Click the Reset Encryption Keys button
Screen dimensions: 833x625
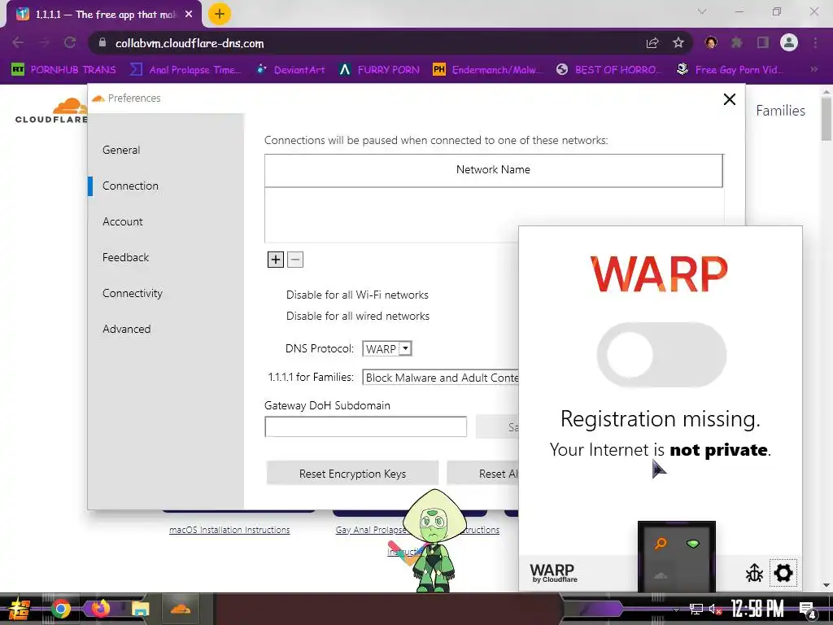coord(352,474)
